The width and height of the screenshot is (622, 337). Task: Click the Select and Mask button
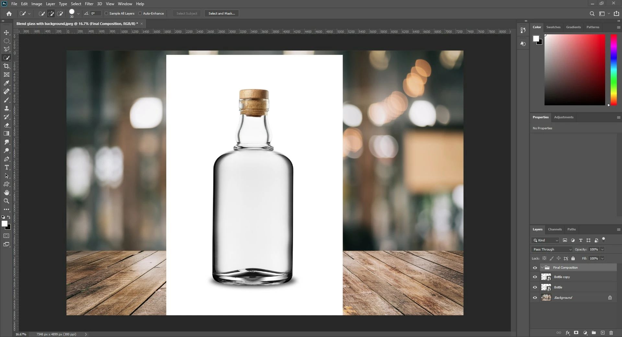tap(222, 14)
